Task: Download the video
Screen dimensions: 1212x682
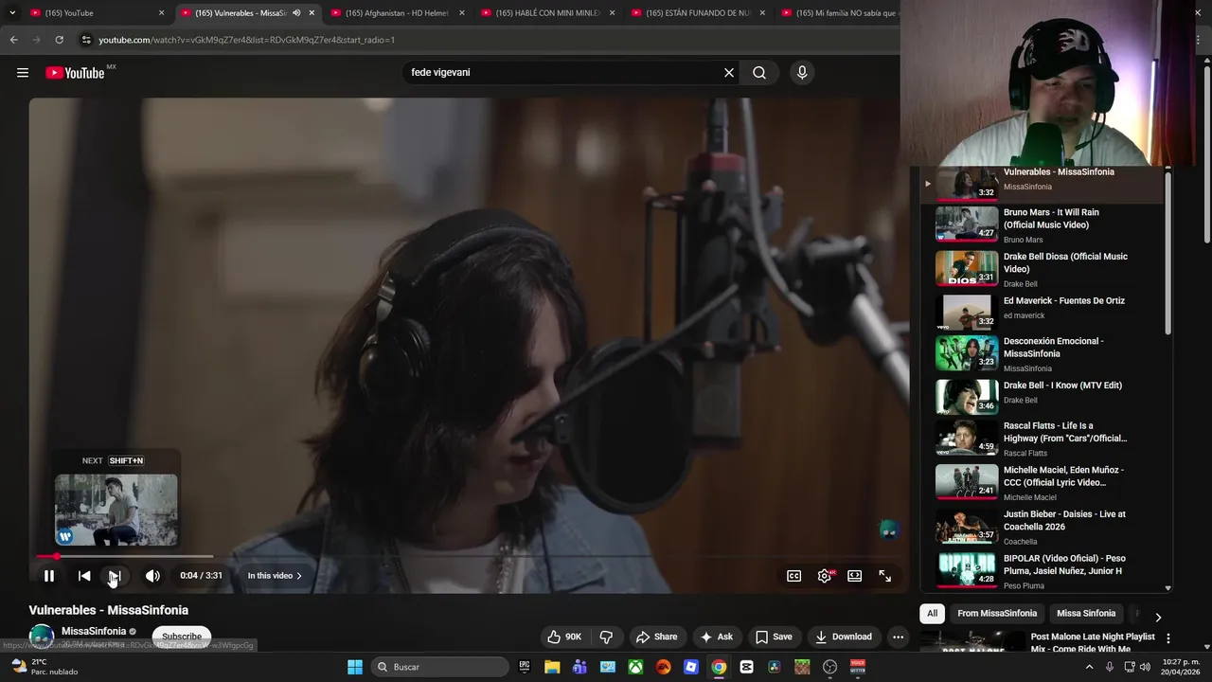Action: click(x=844, y=637)
